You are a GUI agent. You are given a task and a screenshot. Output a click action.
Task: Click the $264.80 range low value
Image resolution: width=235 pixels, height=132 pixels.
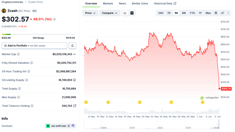click(6, 38)
